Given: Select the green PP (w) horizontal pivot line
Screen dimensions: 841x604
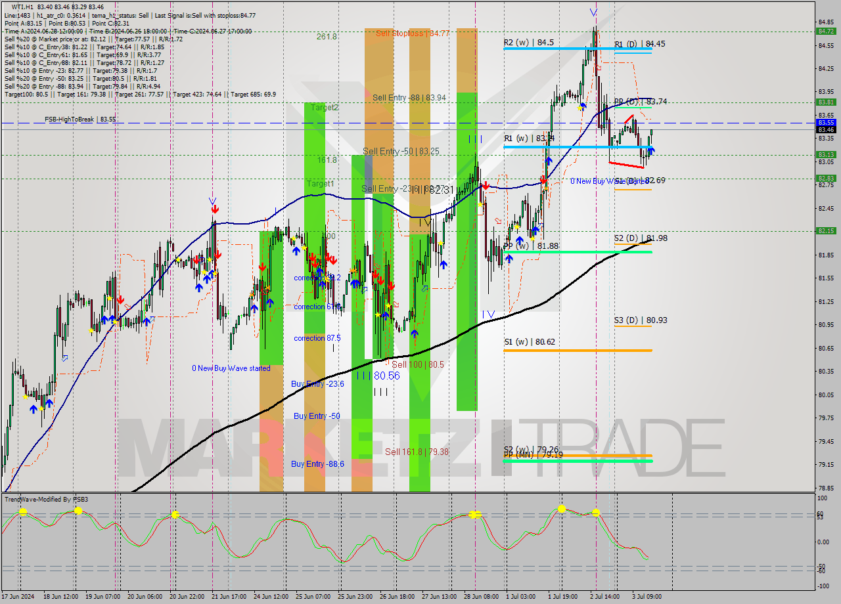Looking at the screenshot, I should click(578, 252).
